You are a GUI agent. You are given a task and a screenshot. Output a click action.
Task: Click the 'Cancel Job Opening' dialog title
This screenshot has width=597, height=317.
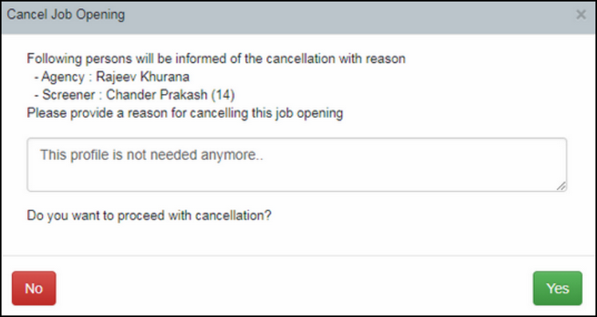click(66, 14)
